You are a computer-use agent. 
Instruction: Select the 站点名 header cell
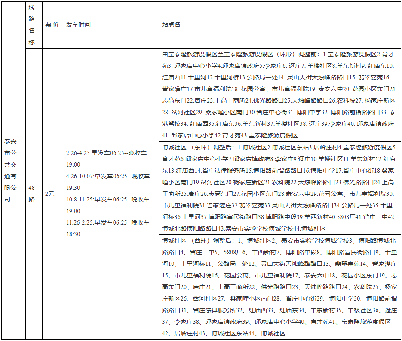tap(171, 25)
